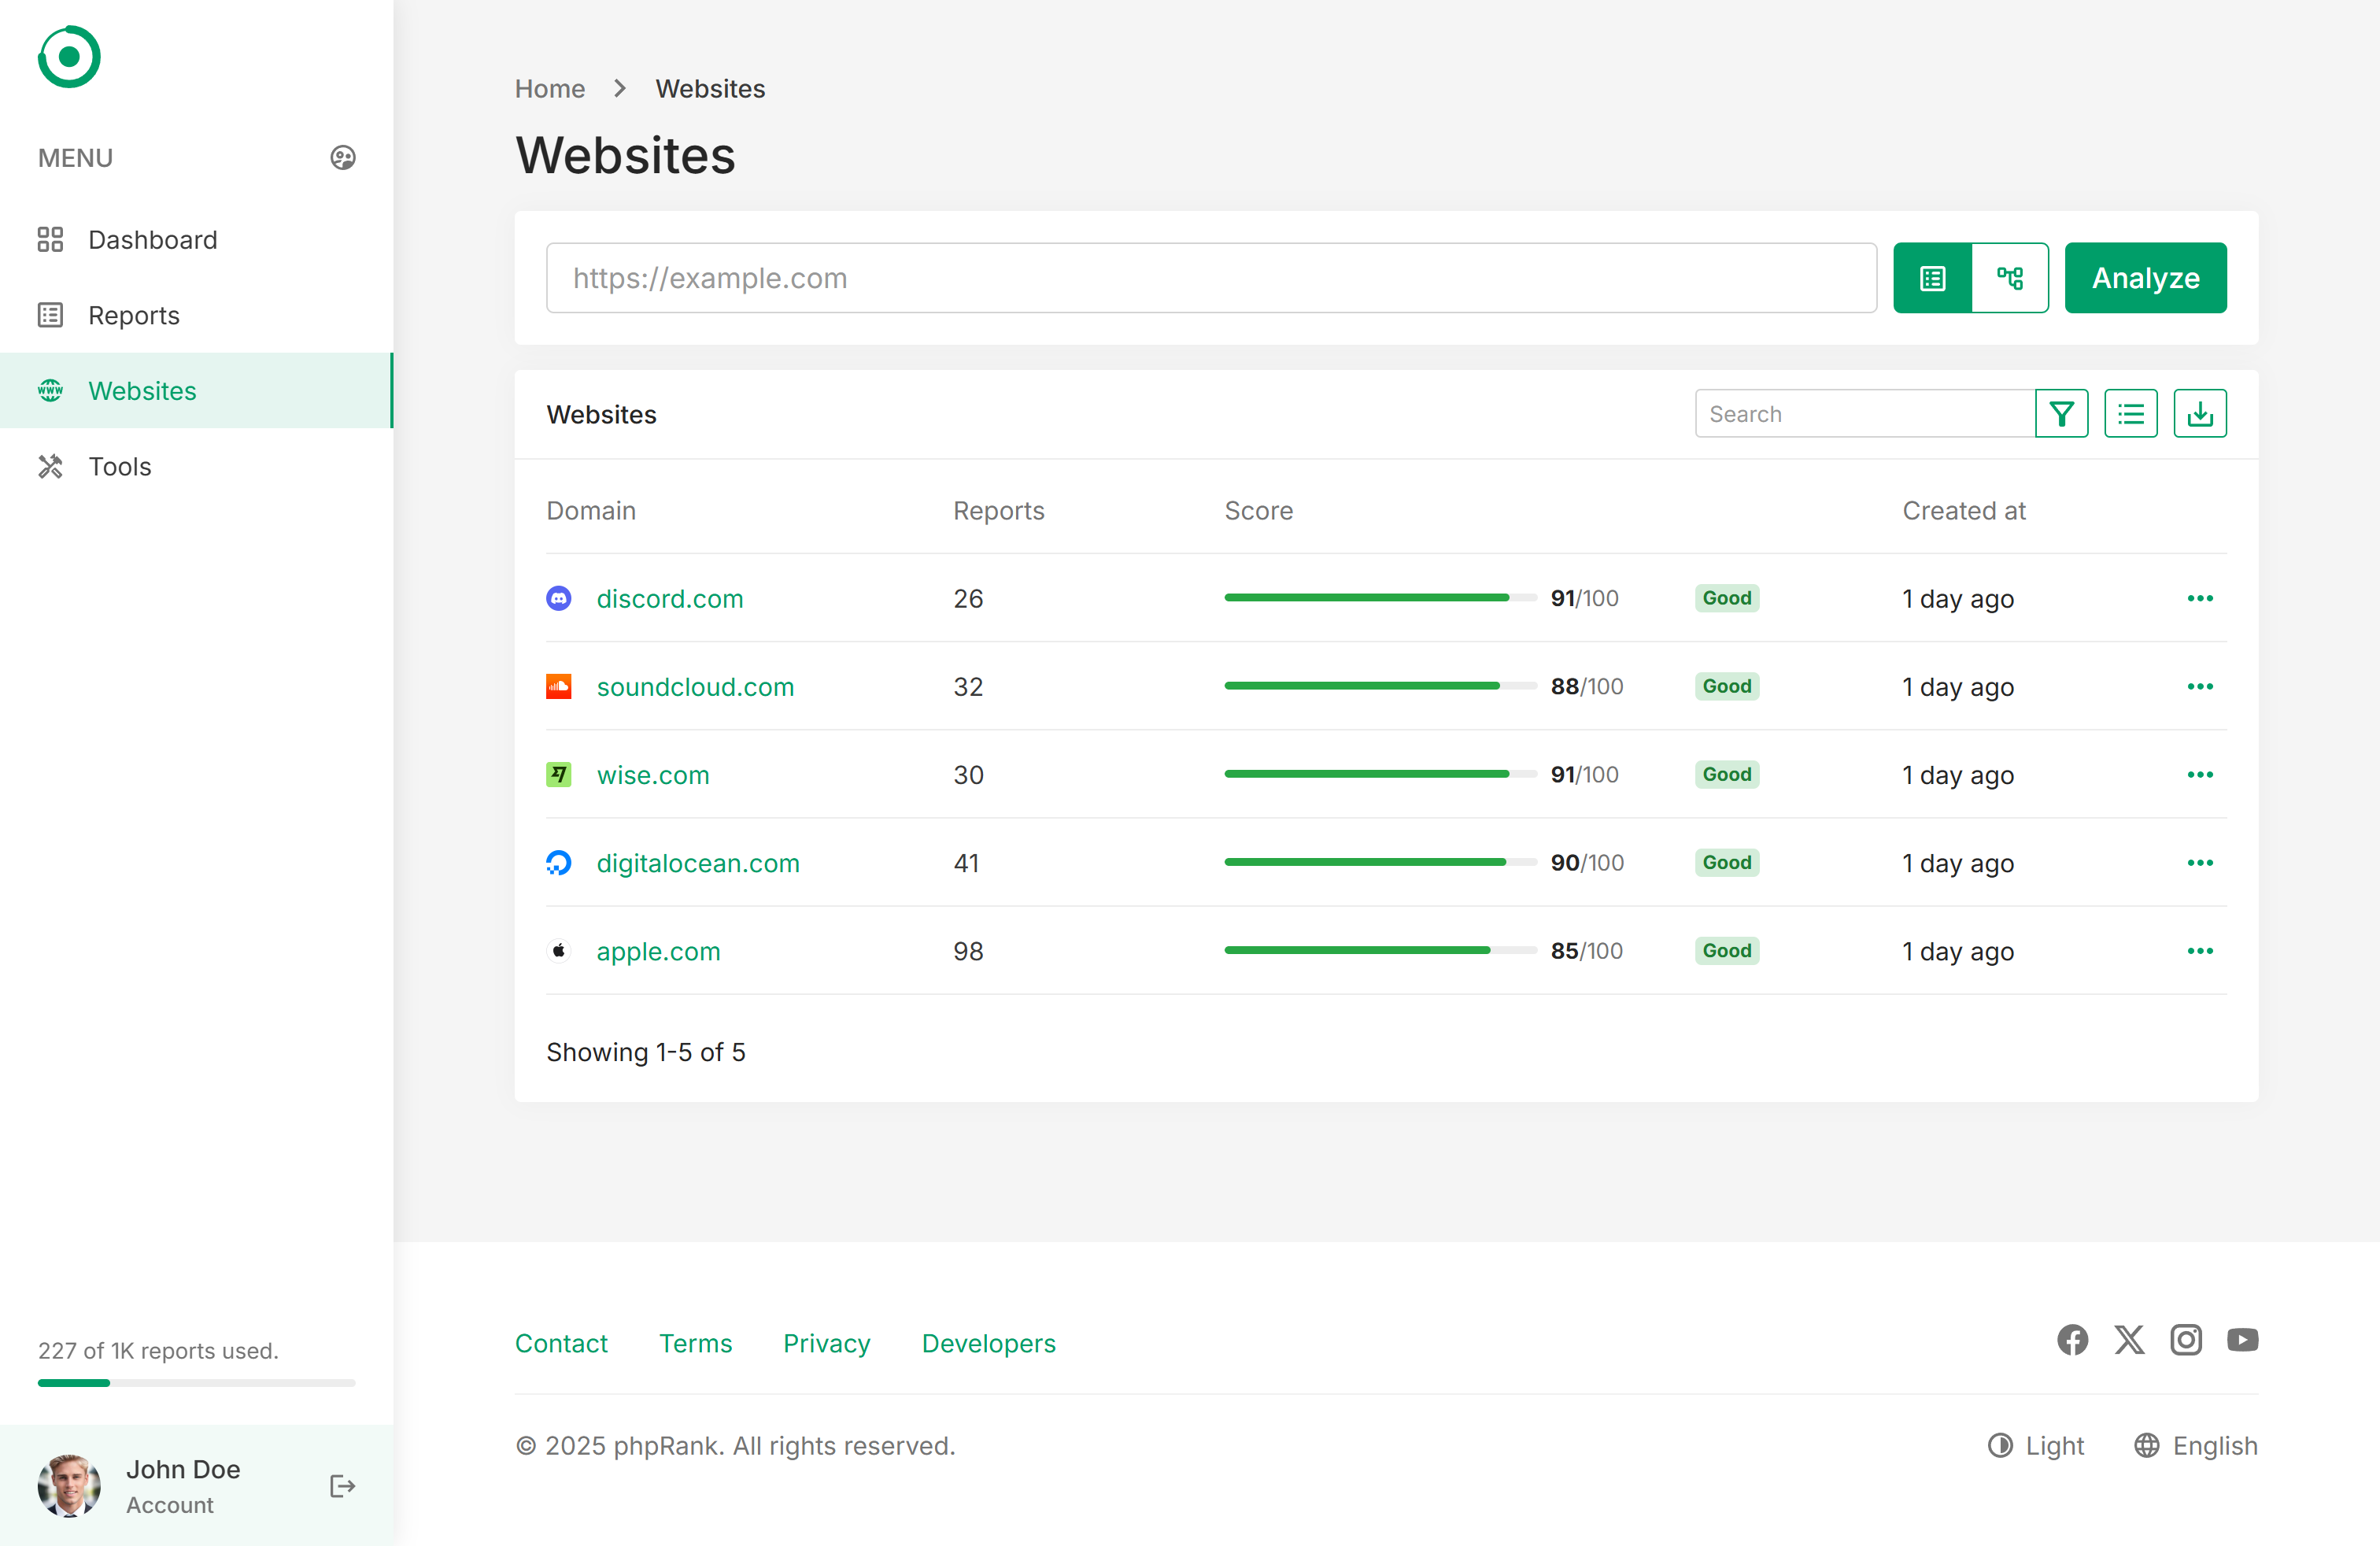2380x1546 pixels.
Task: Open the English language selector
Action: [x=2196, y=1446]
